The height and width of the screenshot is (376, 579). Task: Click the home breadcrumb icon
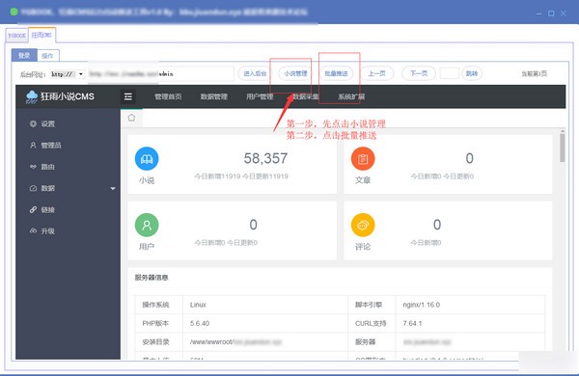pos(131,118)
